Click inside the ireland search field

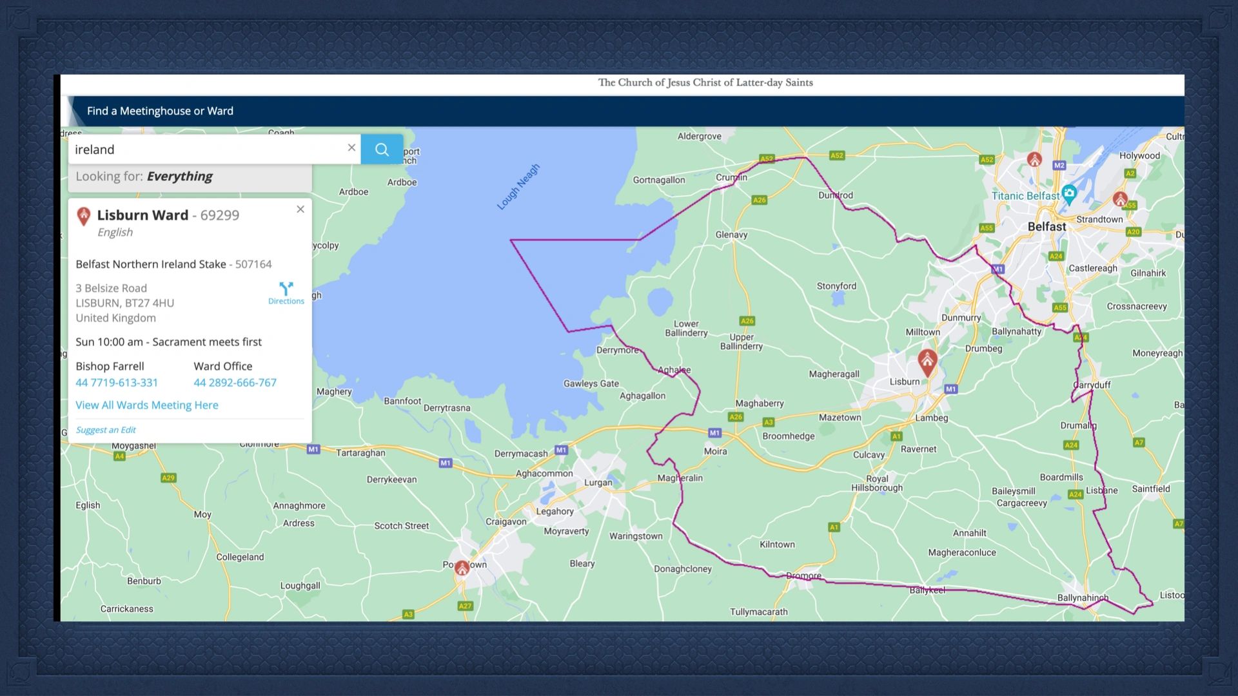tap(193, 149)
